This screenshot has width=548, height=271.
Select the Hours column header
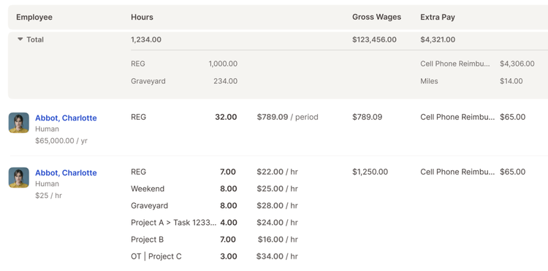[142, 17]
